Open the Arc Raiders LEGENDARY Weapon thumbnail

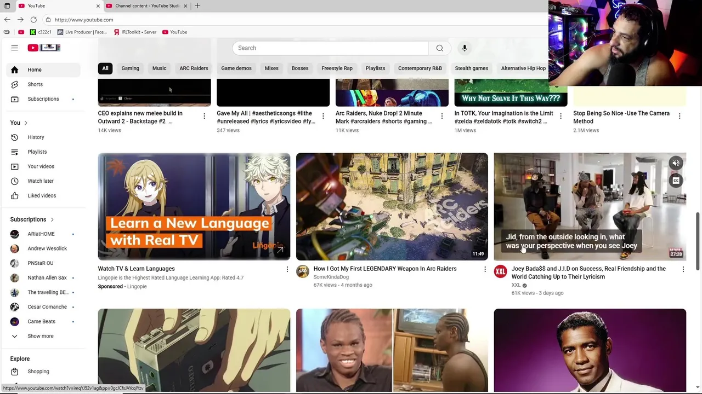[392, 206]
